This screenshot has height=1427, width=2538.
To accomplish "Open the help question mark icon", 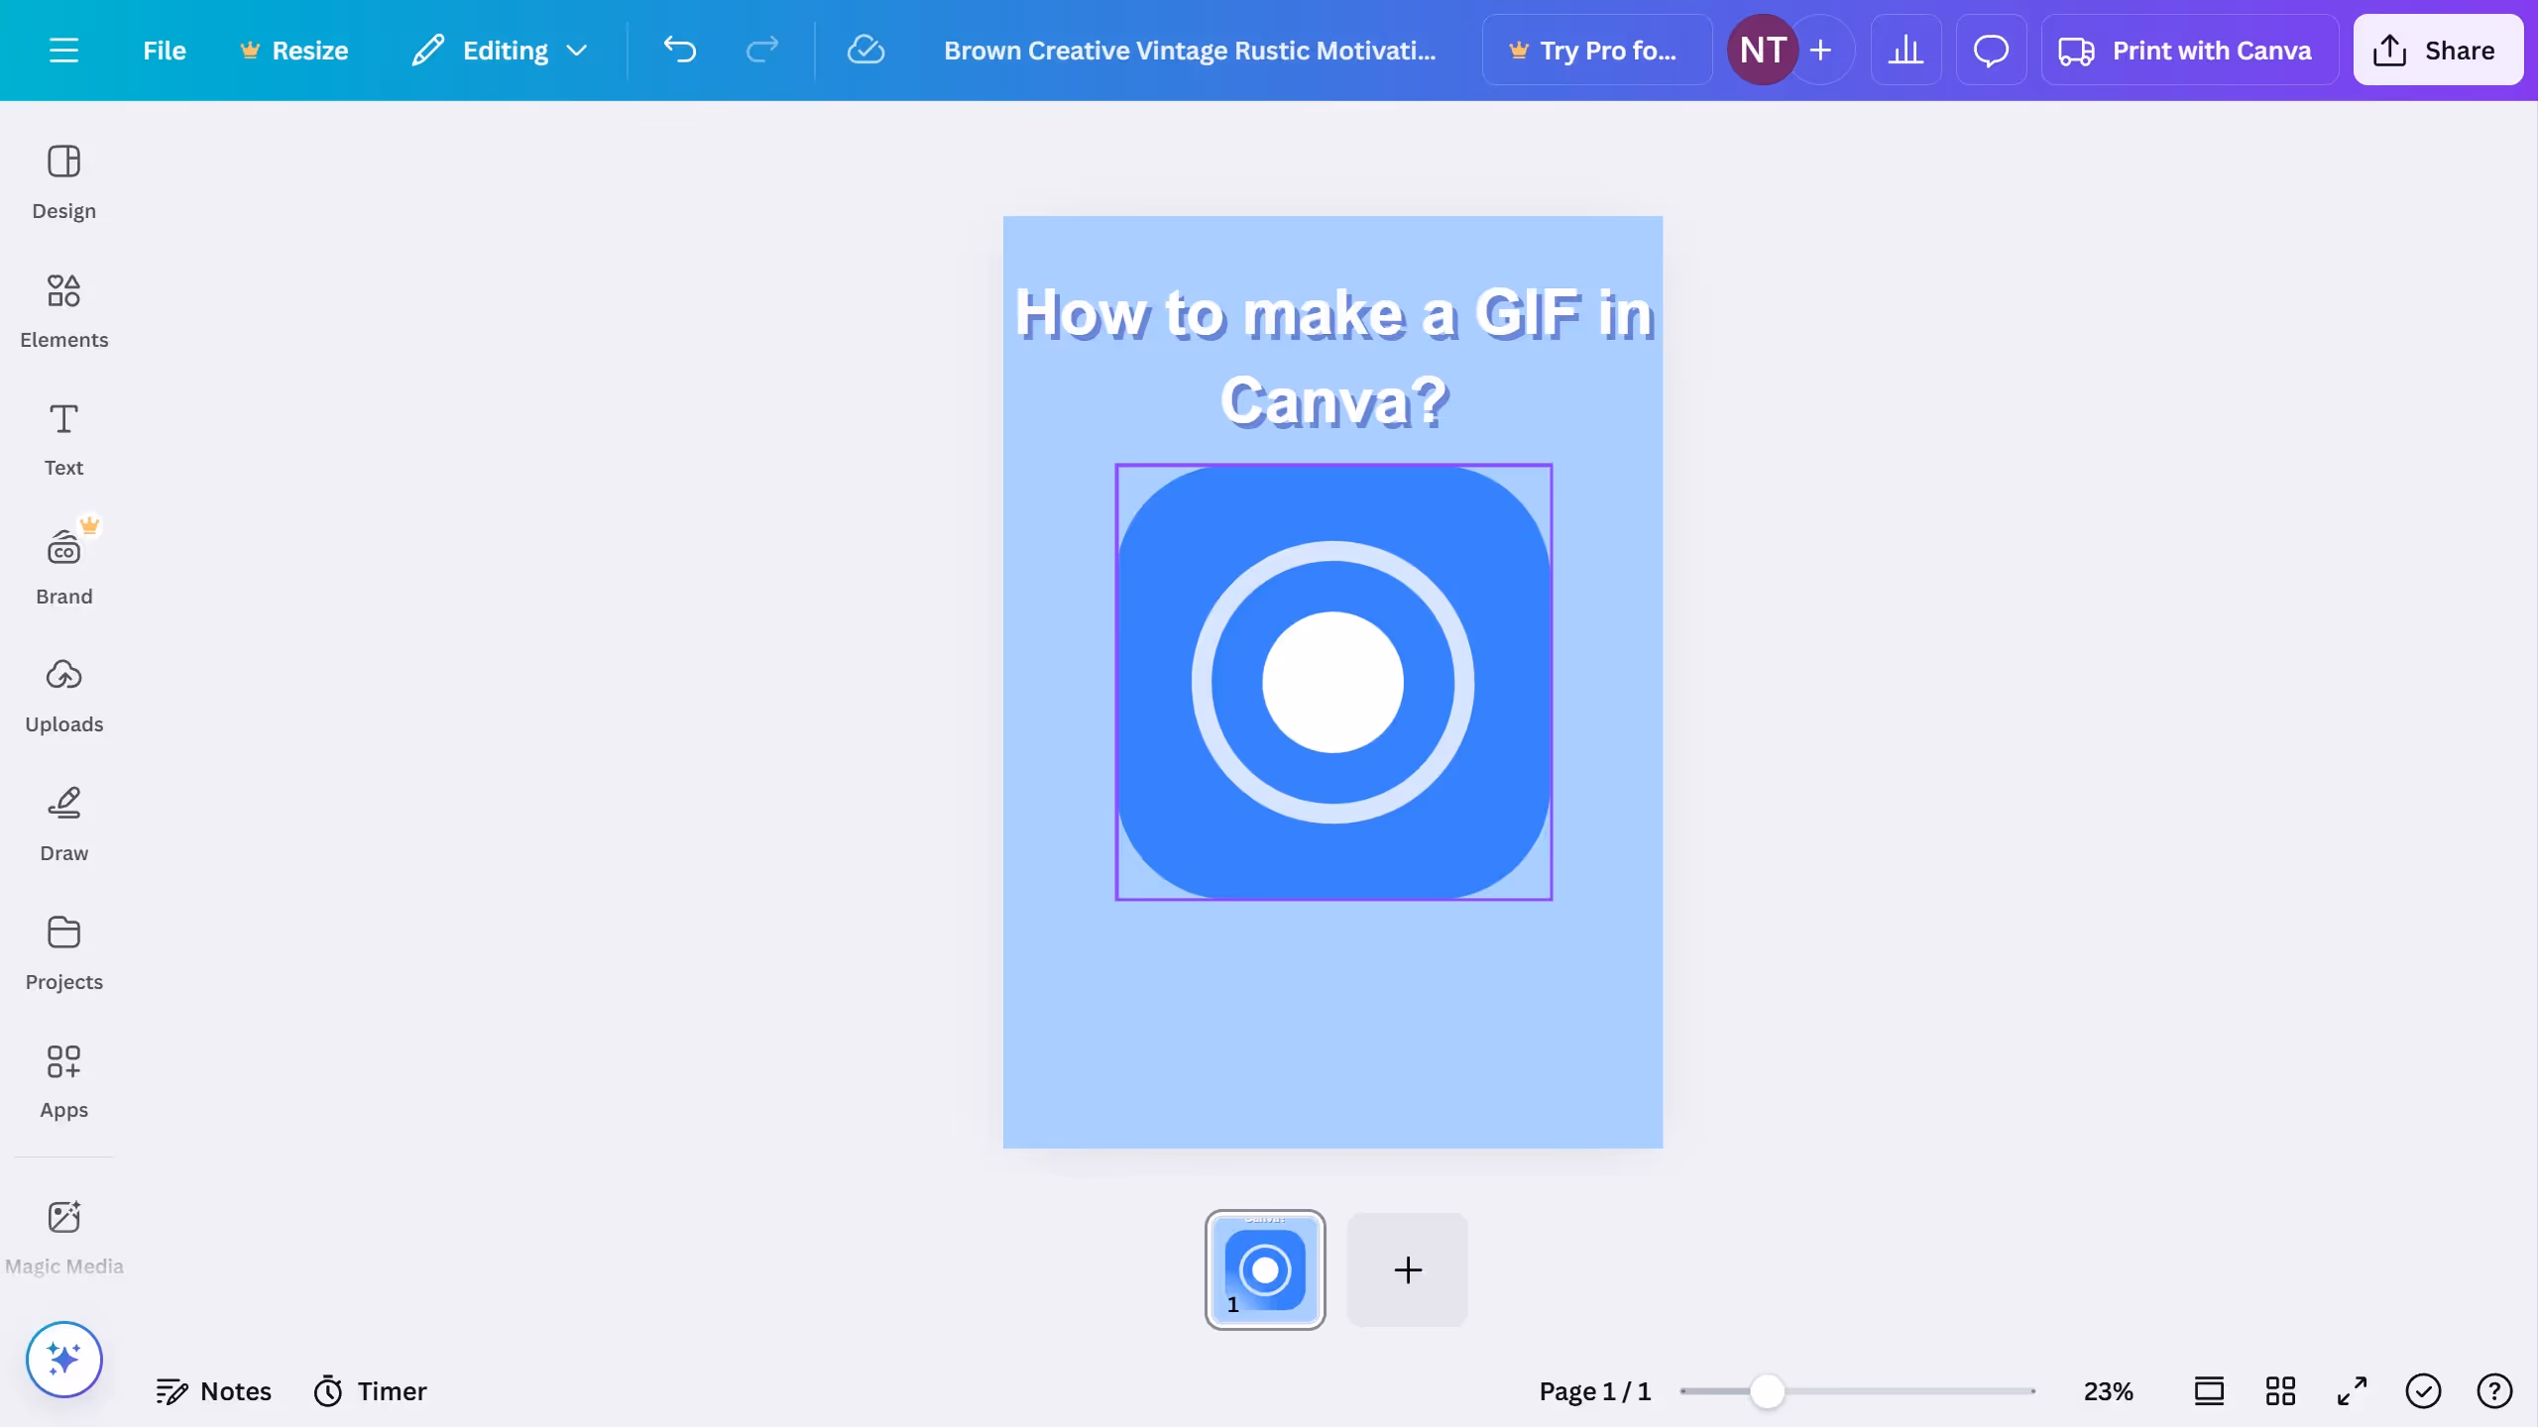I will 2494,1391.
